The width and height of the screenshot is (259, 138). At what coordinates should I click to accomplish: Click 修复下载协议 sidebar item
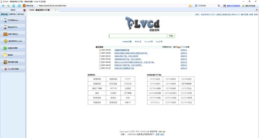(13, 34)
